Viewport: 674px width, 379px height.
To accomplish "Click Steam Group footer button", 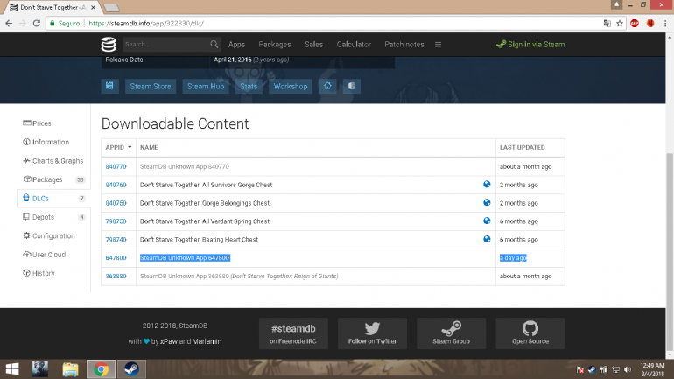I will [452, 333].
